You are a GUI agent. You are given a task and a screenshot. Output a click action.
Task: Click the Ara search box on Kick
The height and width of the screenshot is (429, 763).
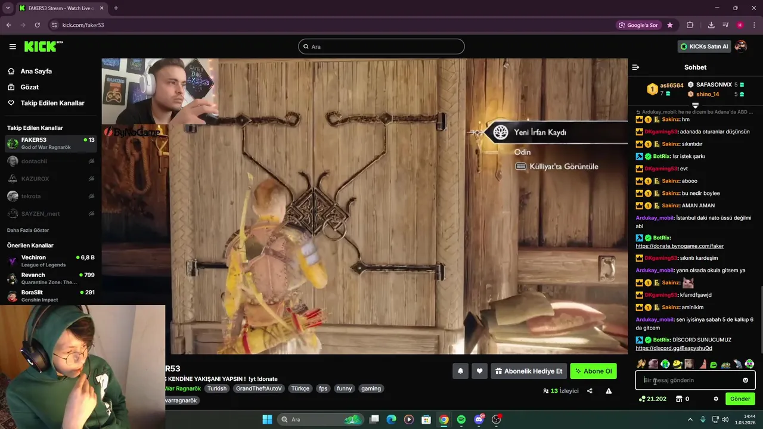tap(381, 46)
